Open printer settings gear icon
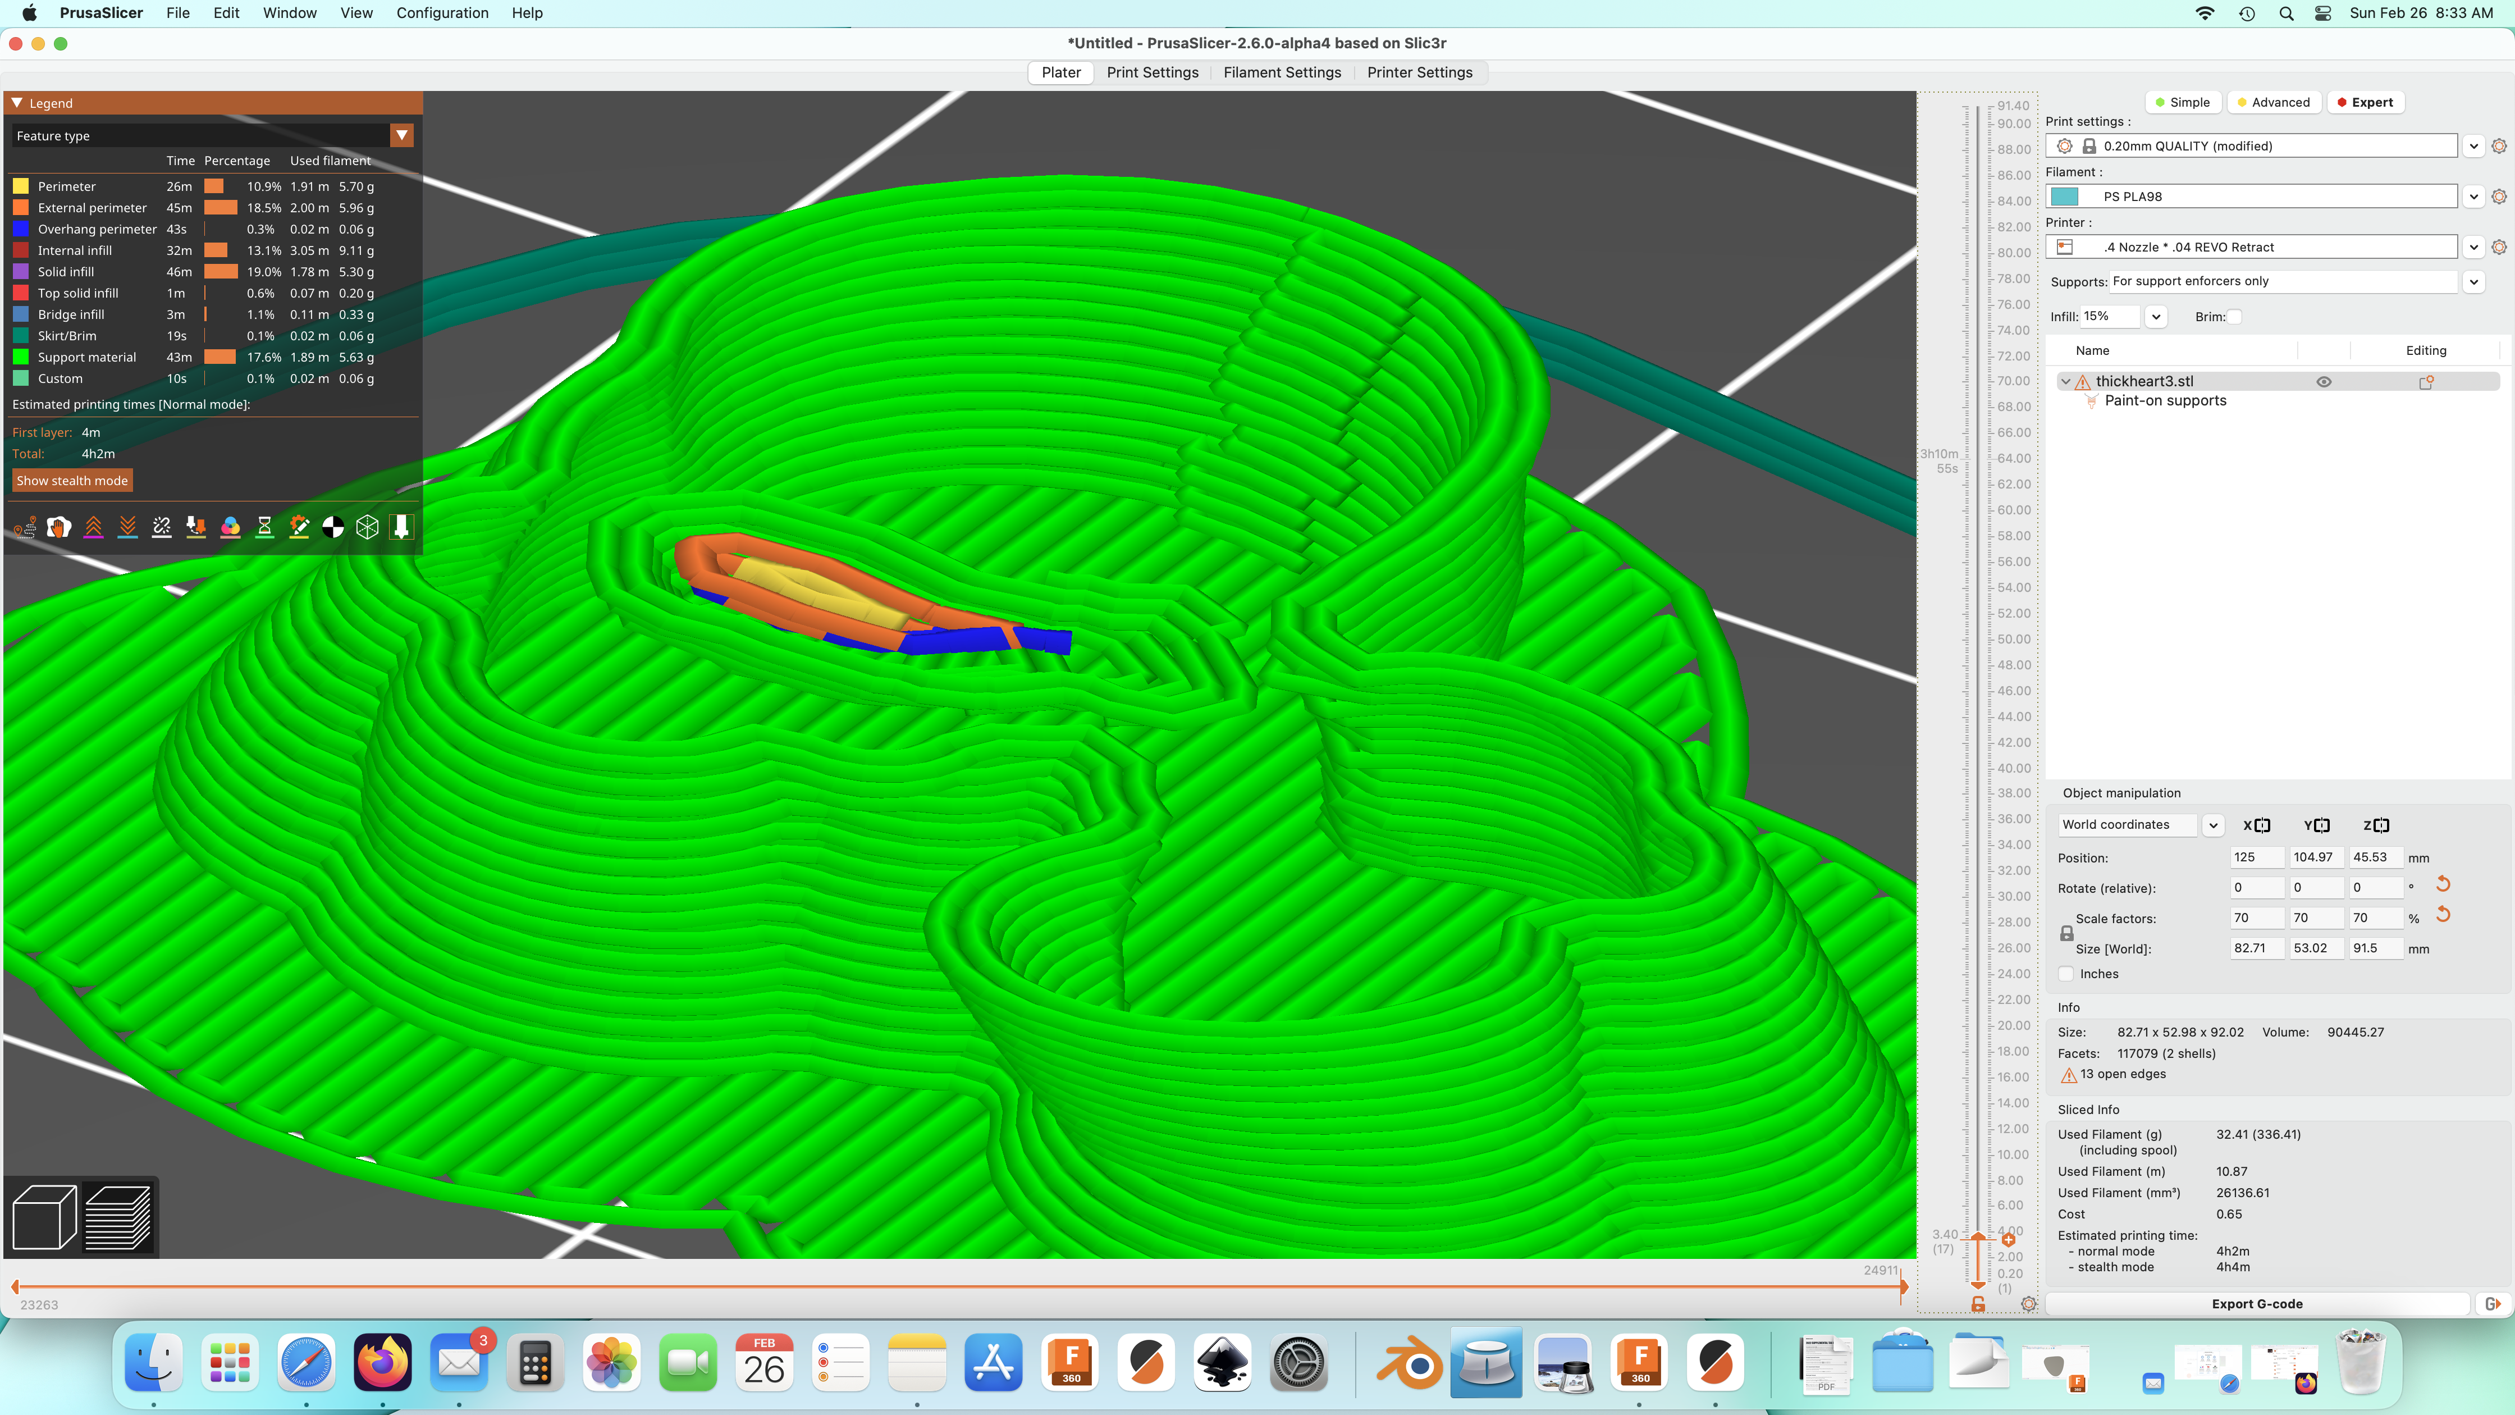Image resolution: width=2515 pixels, height=1415 pixels. click(2499, 247)
